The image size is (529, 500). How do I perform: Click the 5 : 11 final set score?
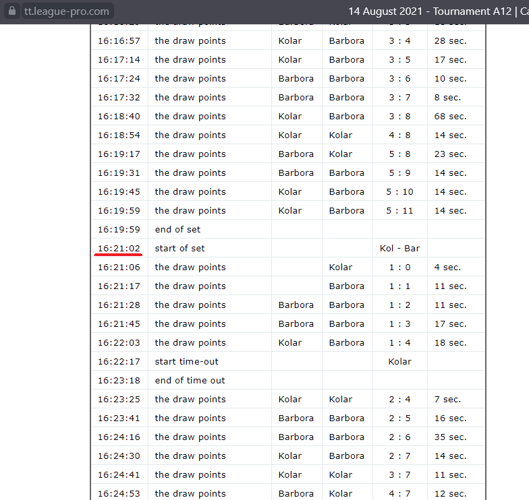[399, 210]
